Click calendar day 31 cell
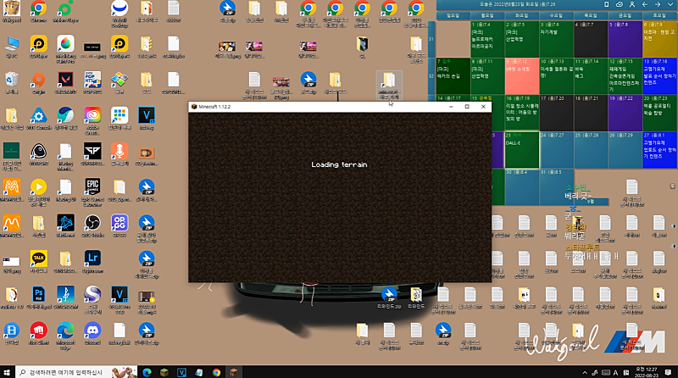The width and height of the screenshot is (678, 378). tap(557, 186)
